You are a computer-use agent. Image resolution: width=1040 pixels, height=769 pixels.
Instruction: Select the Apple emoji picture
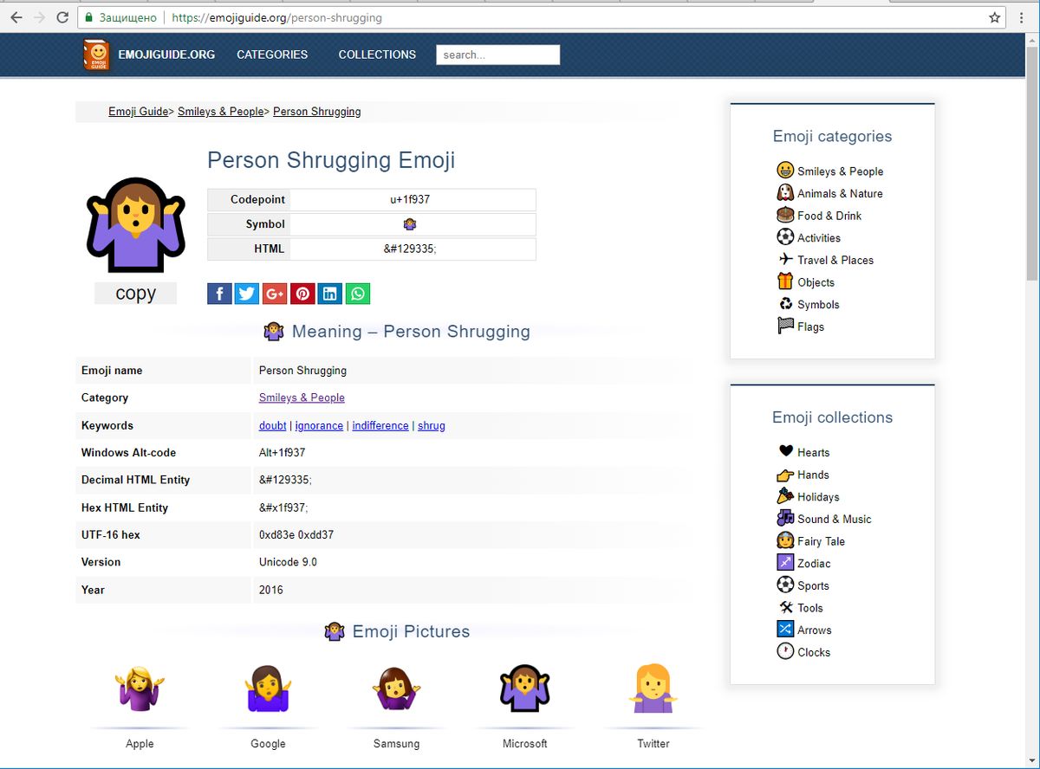point(139,690)
